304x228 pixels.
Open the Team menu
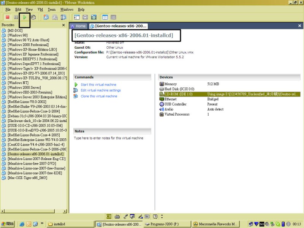coord(52,9)
